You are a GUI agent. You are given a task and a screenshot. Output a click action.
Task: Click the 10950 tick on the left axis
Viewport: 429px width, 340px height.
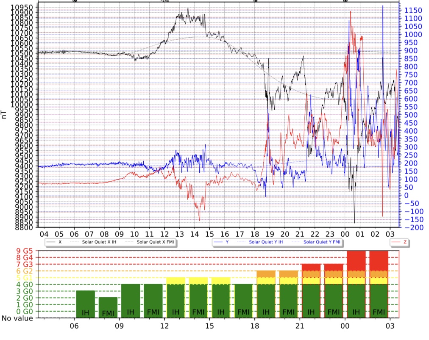click(20, 8)
